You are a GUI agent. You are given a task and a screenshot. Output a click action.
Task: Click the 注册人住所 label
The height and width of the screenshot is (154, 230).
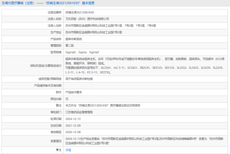(x=55, y=26)
